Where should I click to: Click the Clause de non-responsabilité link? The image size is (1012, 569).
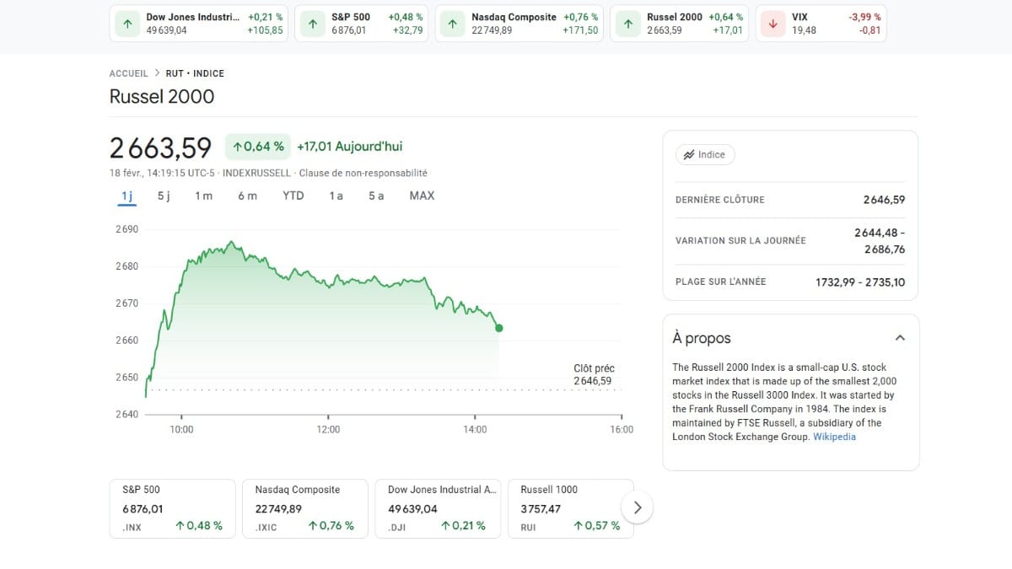click(x=366, y=172)
